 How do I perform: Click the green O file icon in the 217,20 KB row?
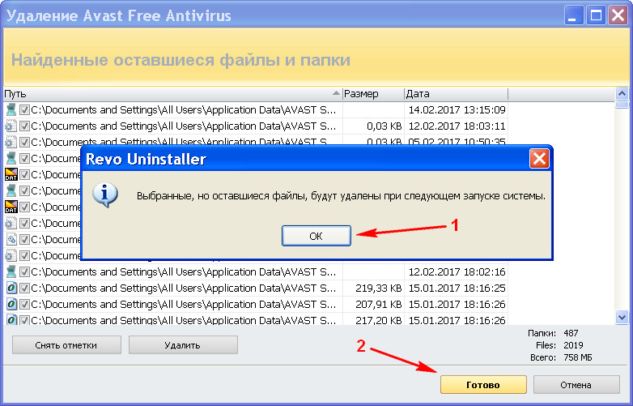click(x=11, y=319)
